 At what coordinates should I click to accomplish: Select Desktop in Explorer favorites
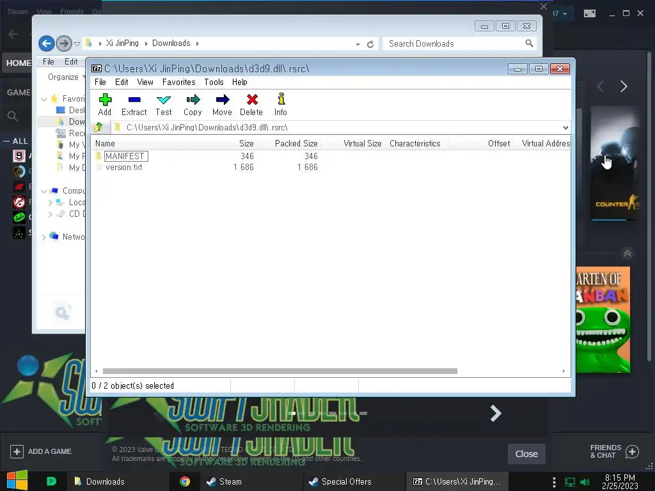pos(70,110)
